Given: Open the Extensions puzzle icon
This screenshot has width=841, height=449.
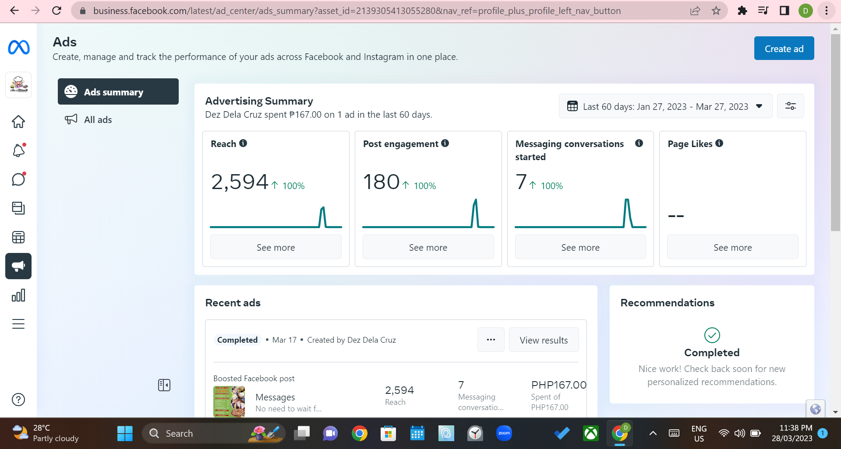Looking at the screenshot, I should click(742, 11).
